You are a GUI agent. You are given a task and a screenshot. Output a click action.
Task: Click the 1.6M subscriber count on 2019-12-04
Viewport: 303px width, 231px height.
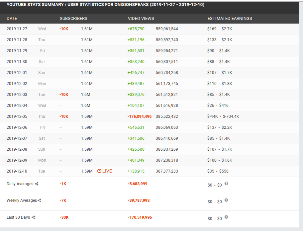(x=85, y=106)
